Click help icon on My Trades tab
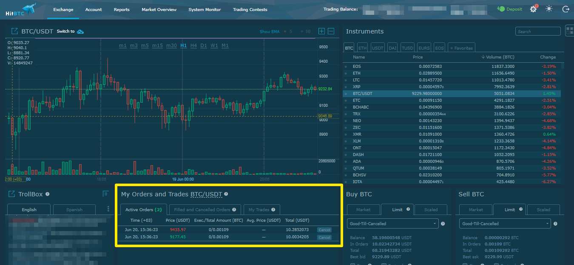The height and width of the screenshot is (265, 574). click(273, 209)
